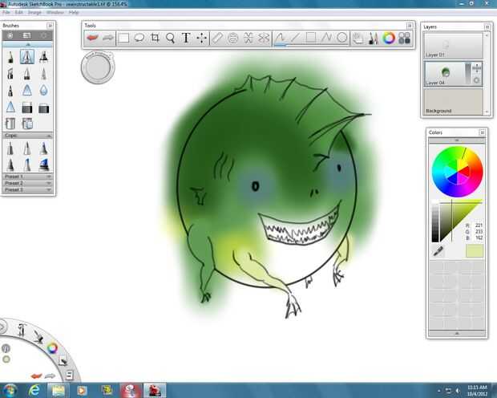This screenshot has width=497, height=398.
Task: Open the Image menu
Action: pos(34,13)
